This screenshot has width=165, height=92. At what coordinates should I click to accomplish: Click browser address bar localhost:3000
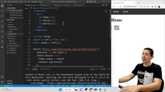131,6
